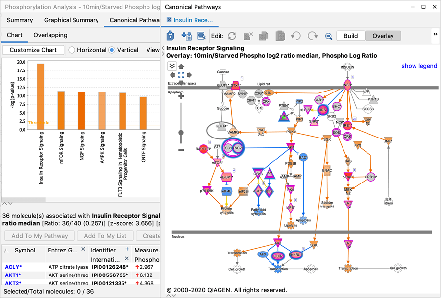
Task: Select Vertical chart orientation
Action: [112, 50]
